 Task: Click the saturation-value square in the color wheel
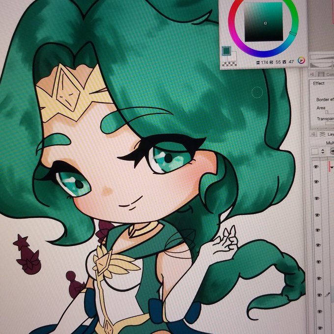click(263, 22)
